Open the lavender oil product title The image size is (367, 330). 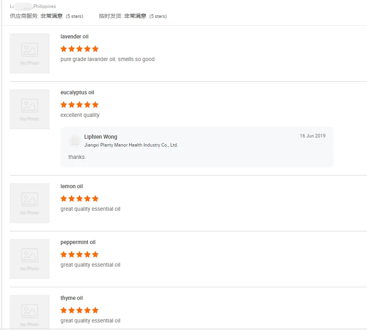coord(74,37)
